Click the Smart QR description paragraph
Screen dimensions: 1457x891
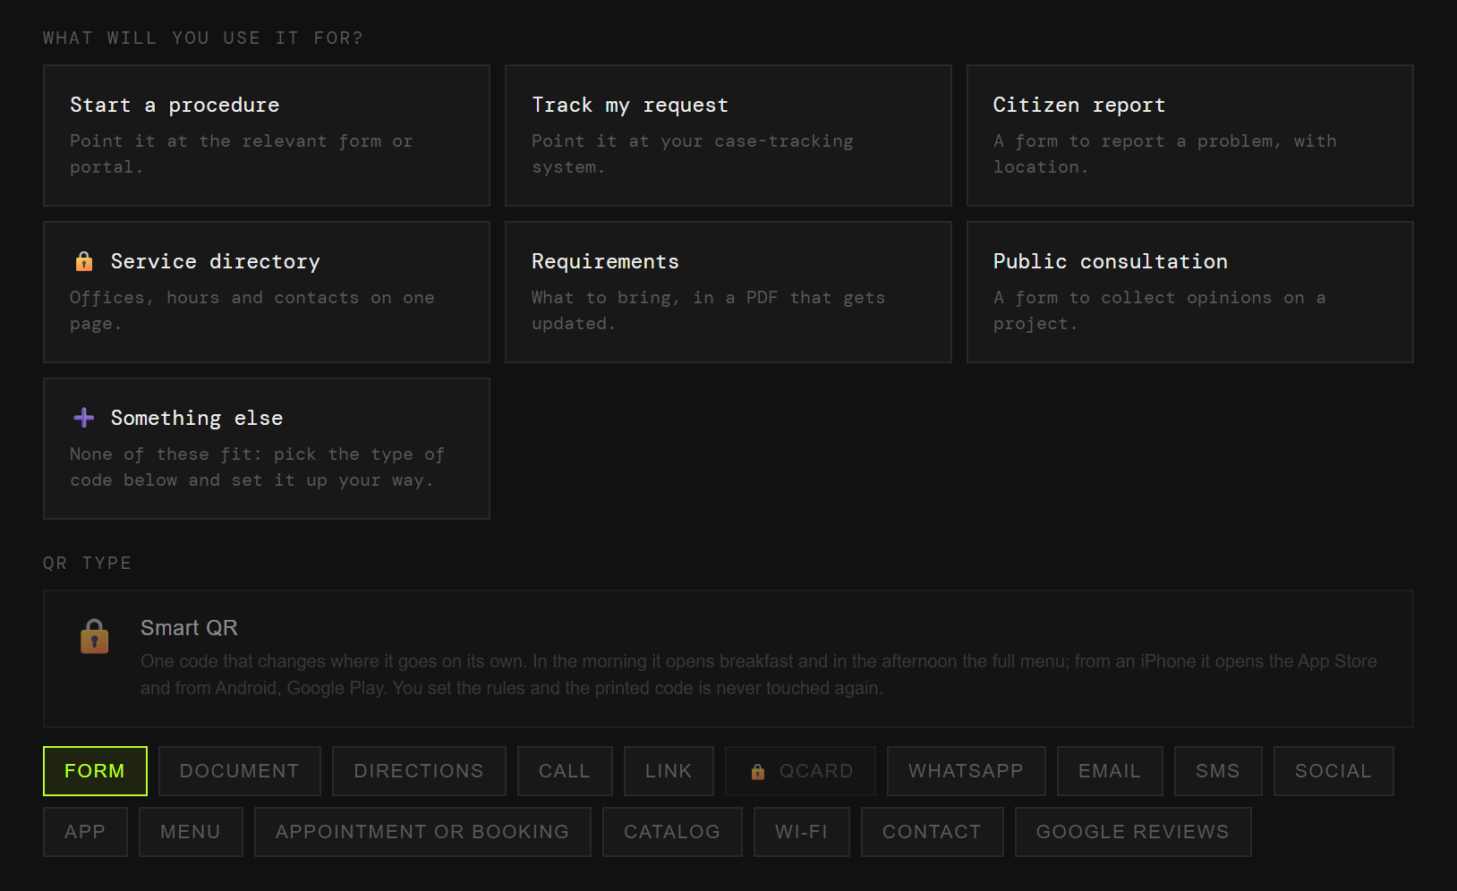[x=759, y=675]
